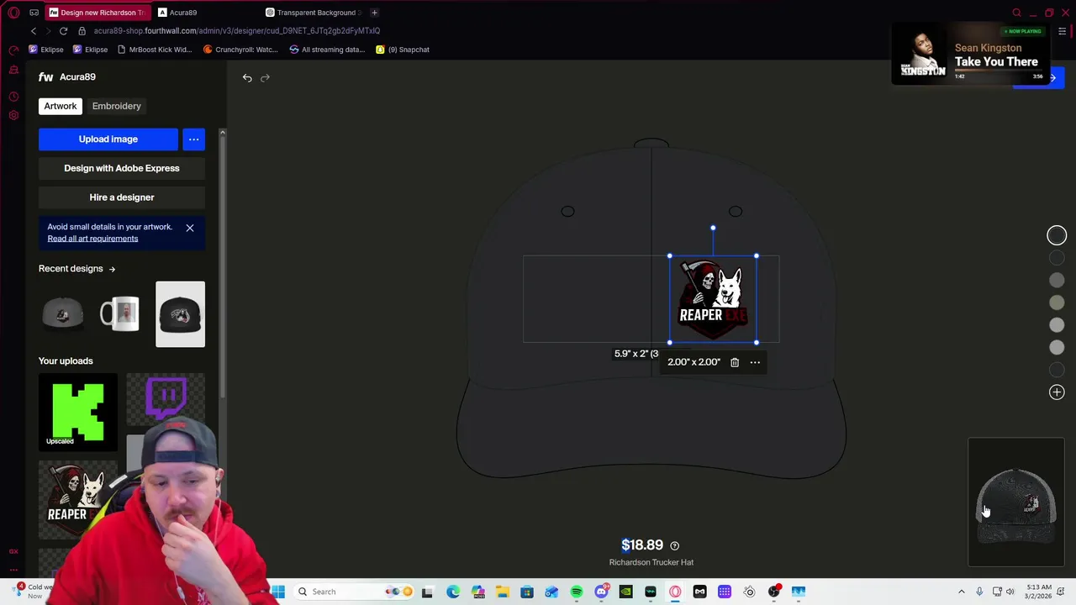Open Design with Adobe Express
The height and width of the screenshot is (605, 1076).
pos(122,168)
